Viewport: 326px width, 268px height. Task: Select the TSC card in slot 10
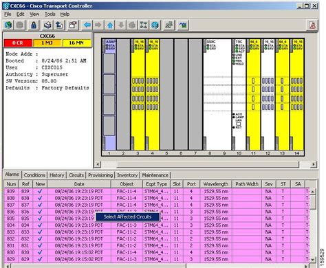[239, 95]
